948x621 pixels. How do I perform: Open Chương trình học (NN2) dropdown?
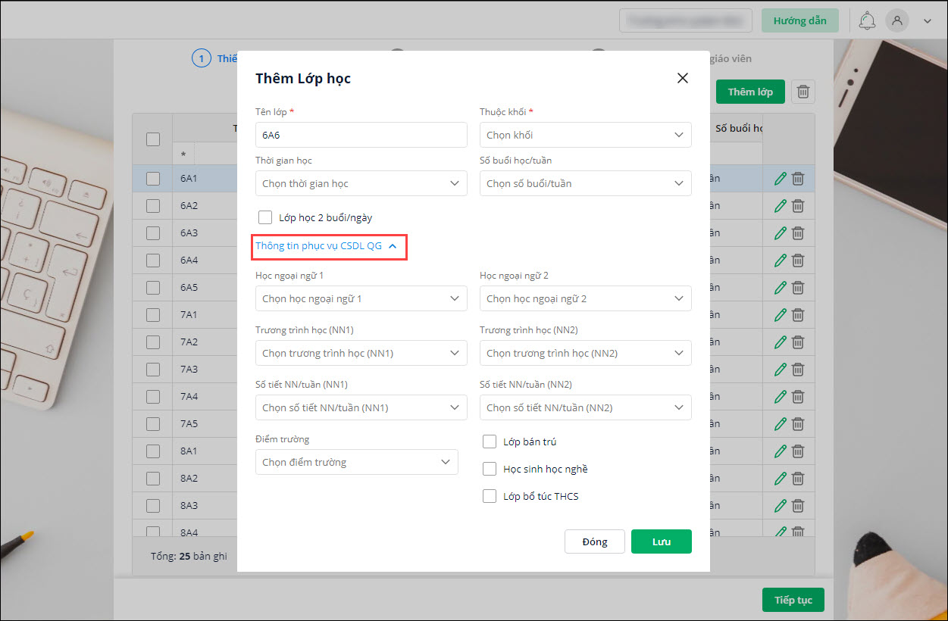pos(586,353)
